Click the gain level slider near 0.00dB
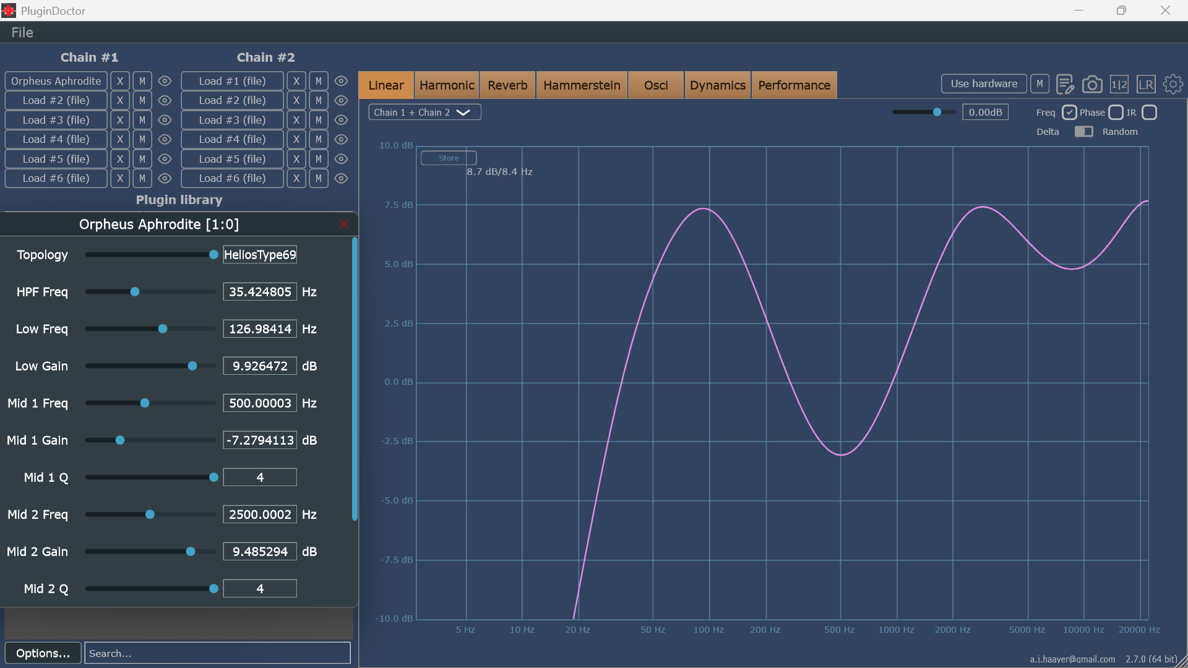This screenshot has height=668, width=1188. [924, 112]
